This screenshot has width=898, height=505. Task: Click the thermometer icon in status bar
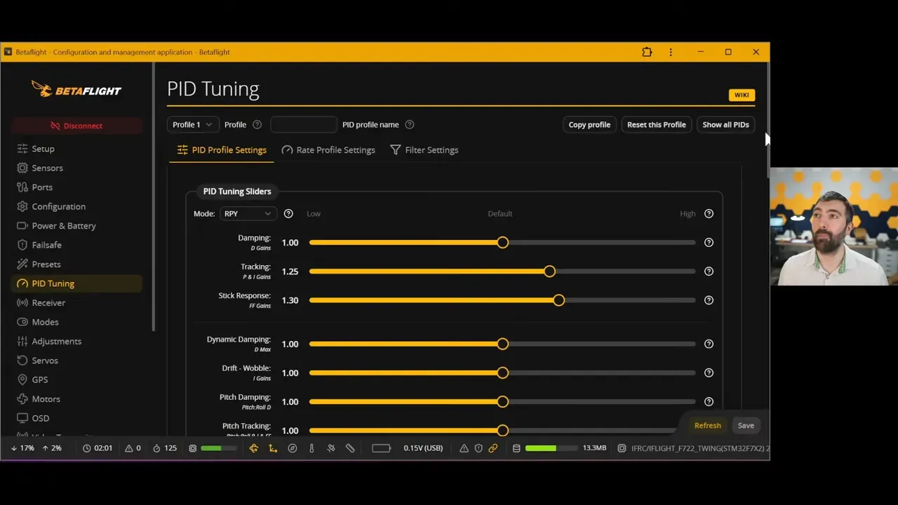click(311, 448)
